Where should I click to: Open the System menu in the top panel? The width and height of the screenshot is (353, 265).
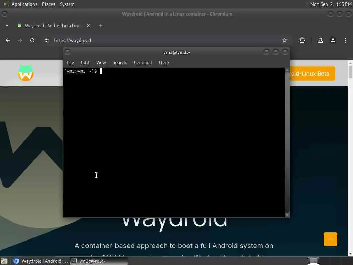[67, 4]
